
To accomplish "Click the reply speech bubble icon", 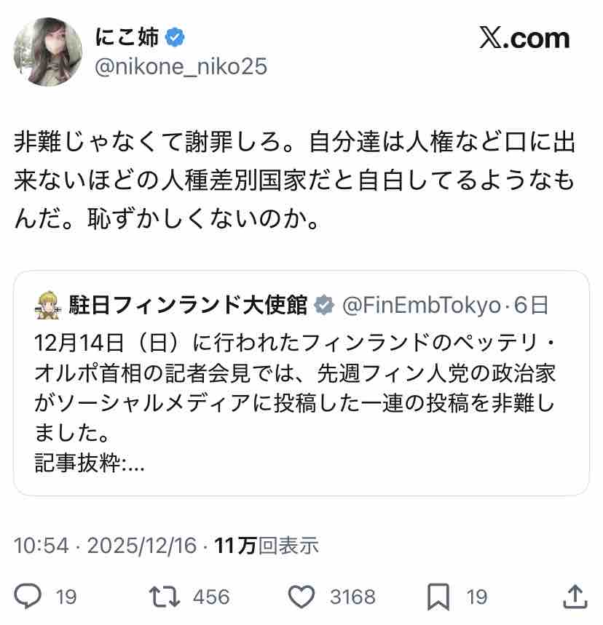I will pos(28,596).
